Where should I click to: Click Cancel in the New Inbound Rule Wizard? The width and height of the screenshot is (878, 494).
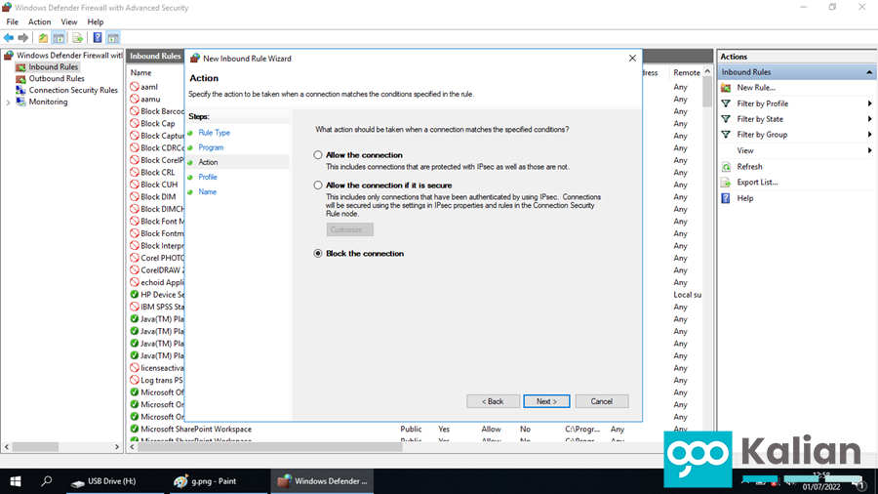pyautogui.click(x=601, y=401)
